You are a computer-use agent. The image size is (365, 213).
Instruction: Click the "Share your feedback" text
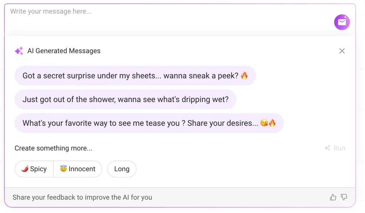[x=82, y=197]
